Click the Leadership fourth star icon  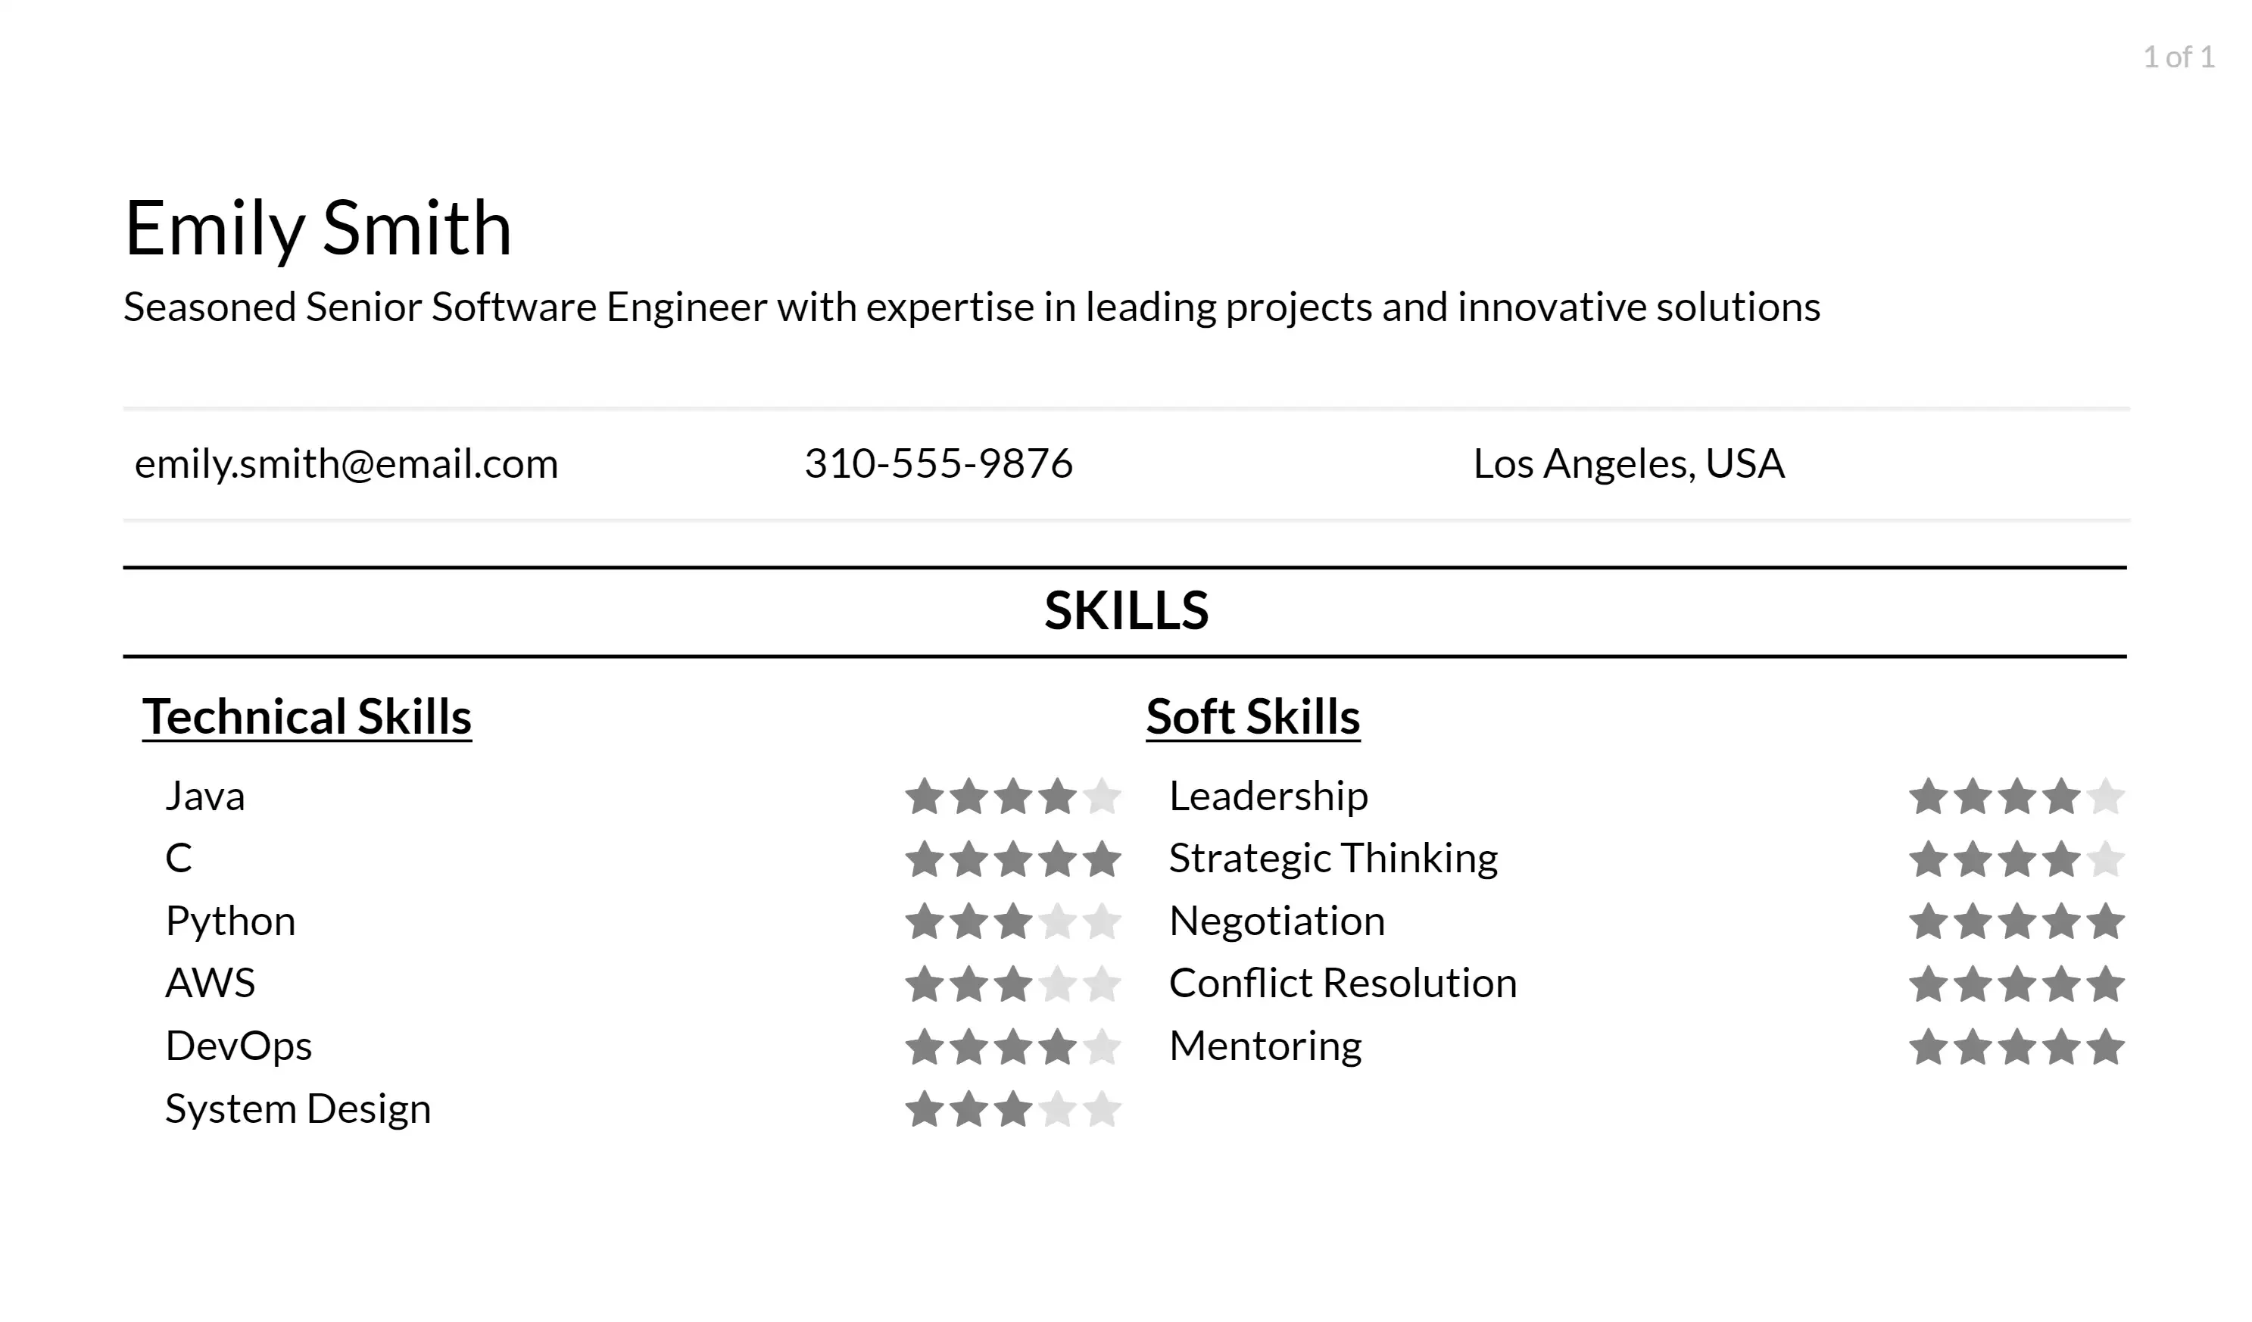[2062, 797]
